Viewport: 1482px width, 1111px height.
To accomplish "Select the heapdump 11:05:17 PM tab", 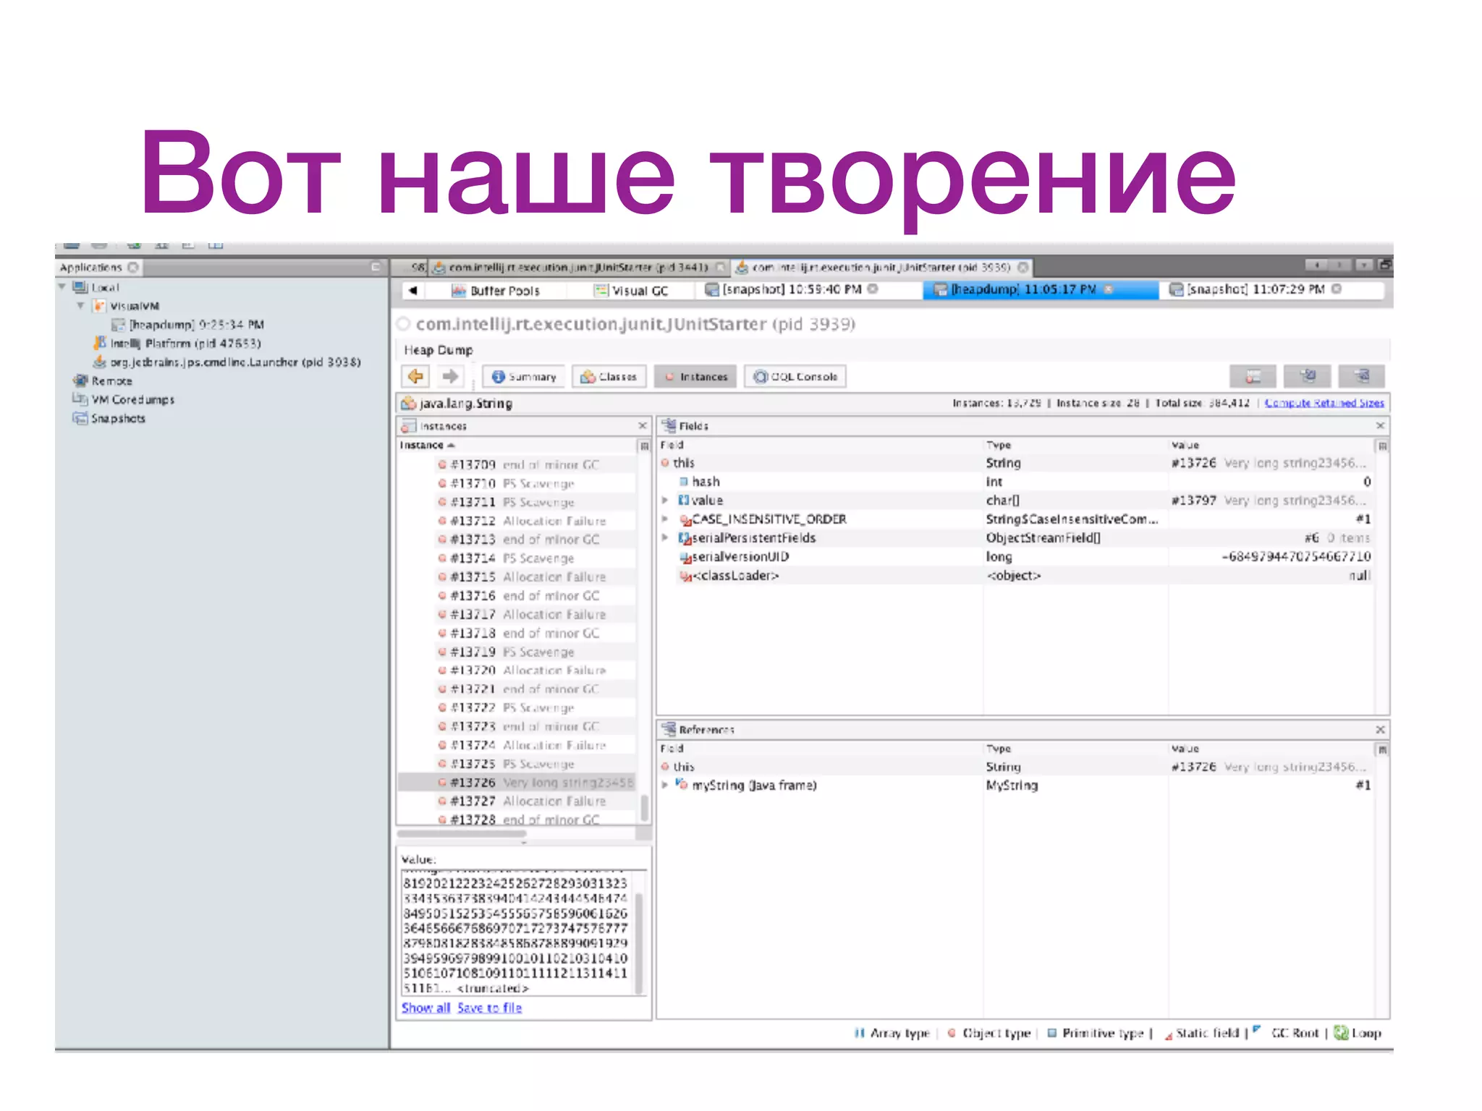I will point(1022,289).
